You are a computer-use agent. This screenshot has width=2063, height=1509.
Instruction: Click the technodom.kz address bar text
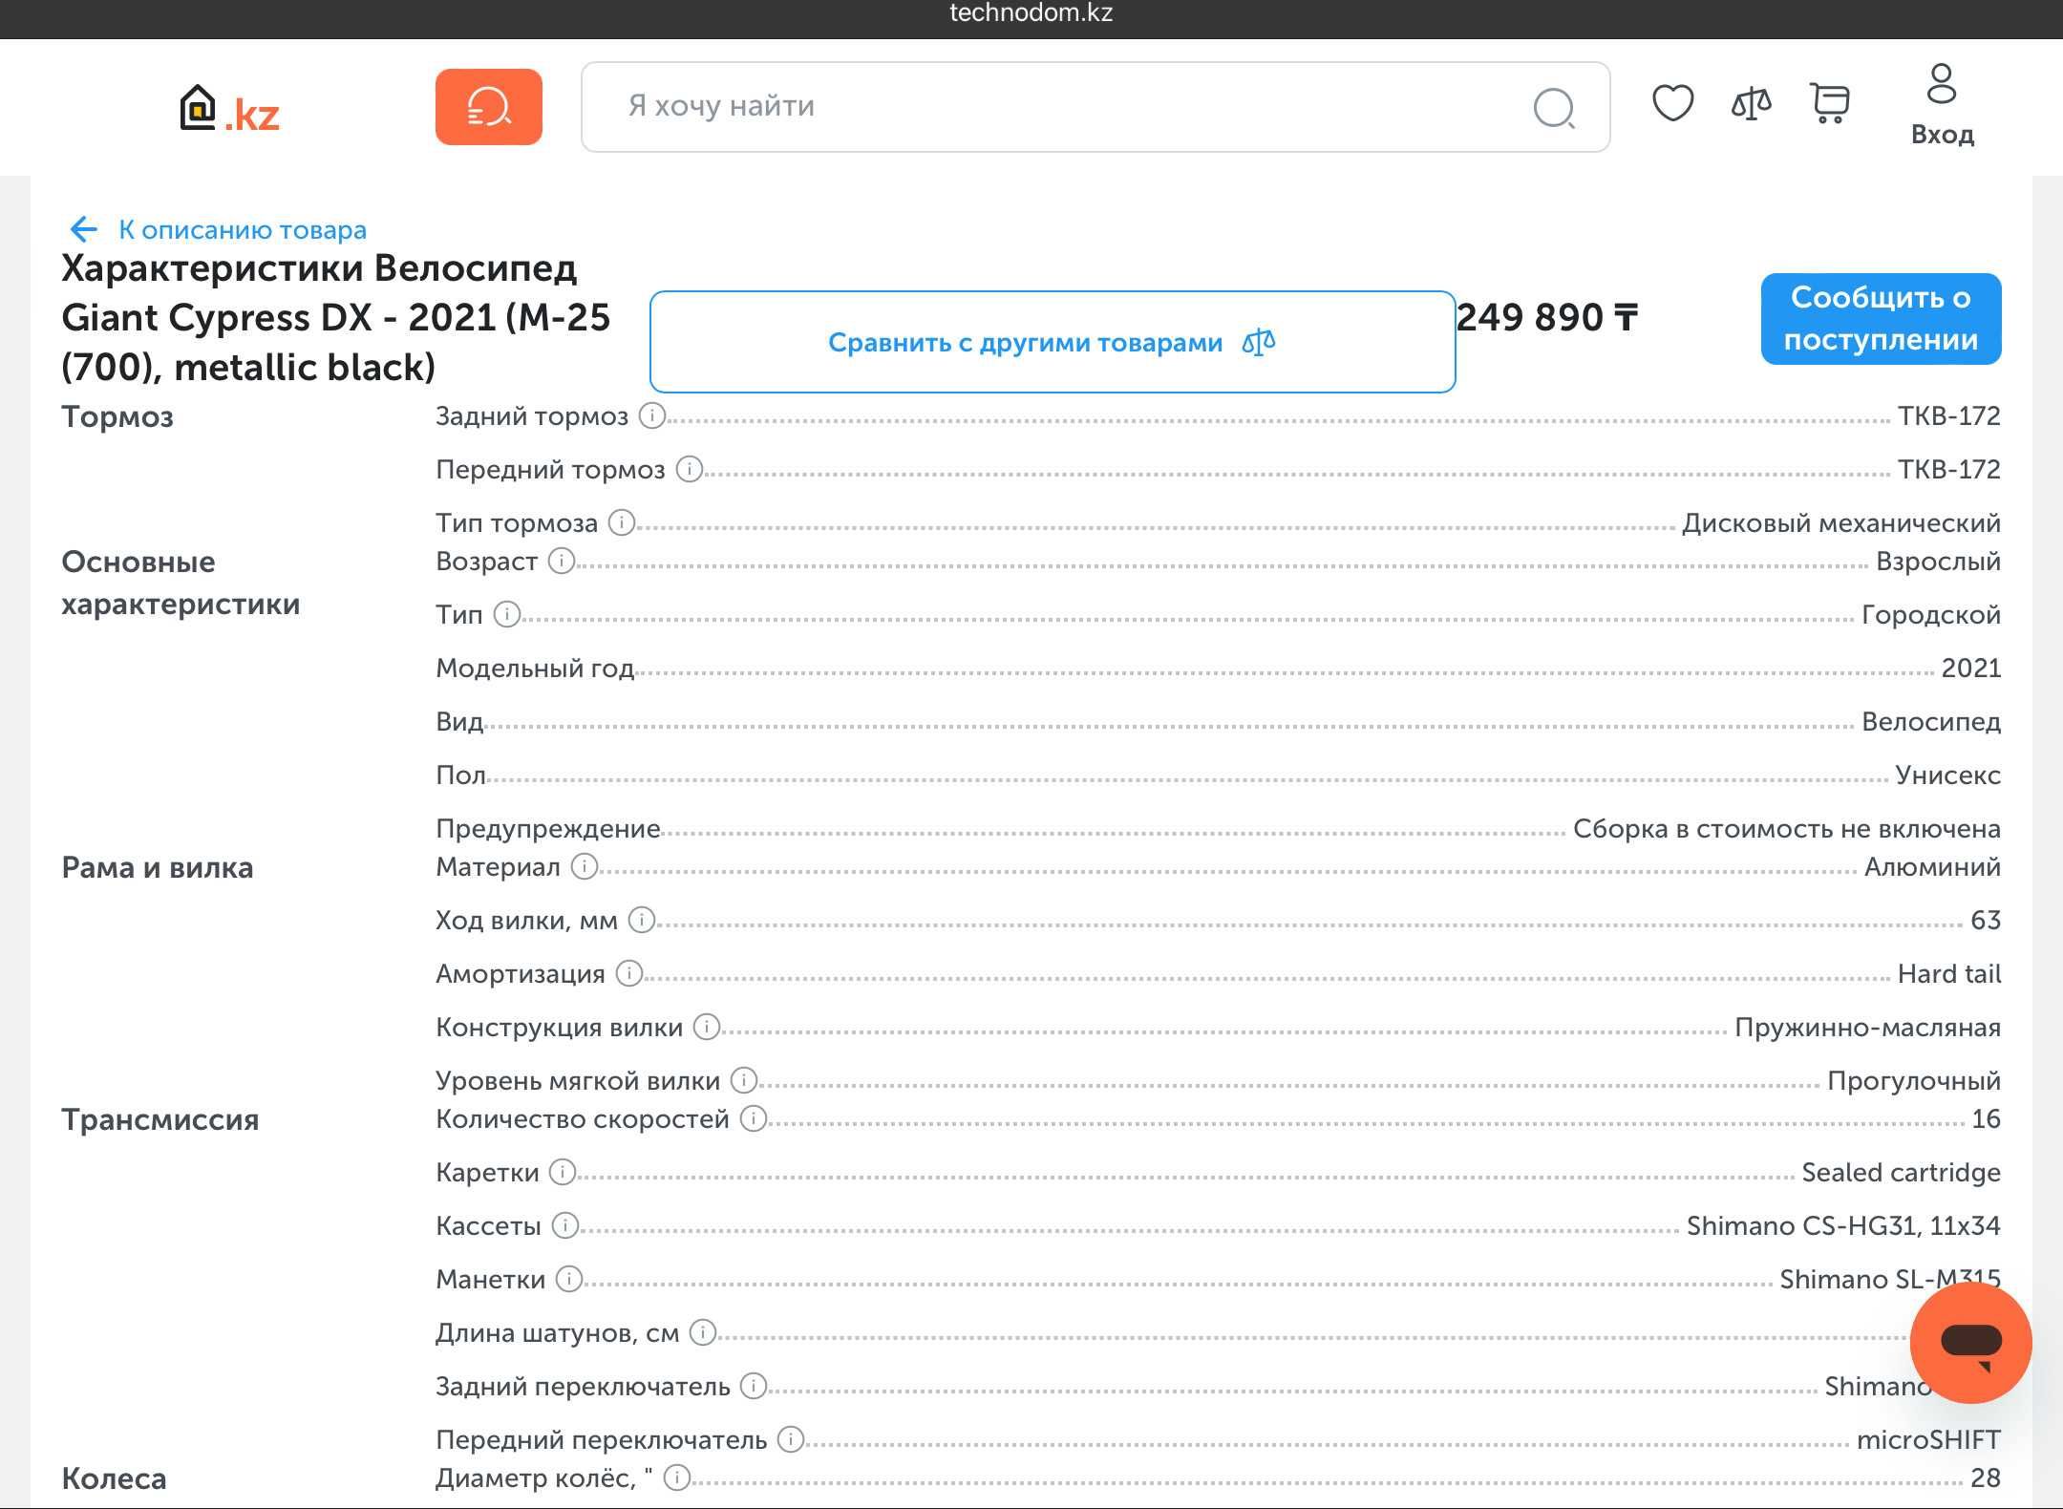(1031, 12)
